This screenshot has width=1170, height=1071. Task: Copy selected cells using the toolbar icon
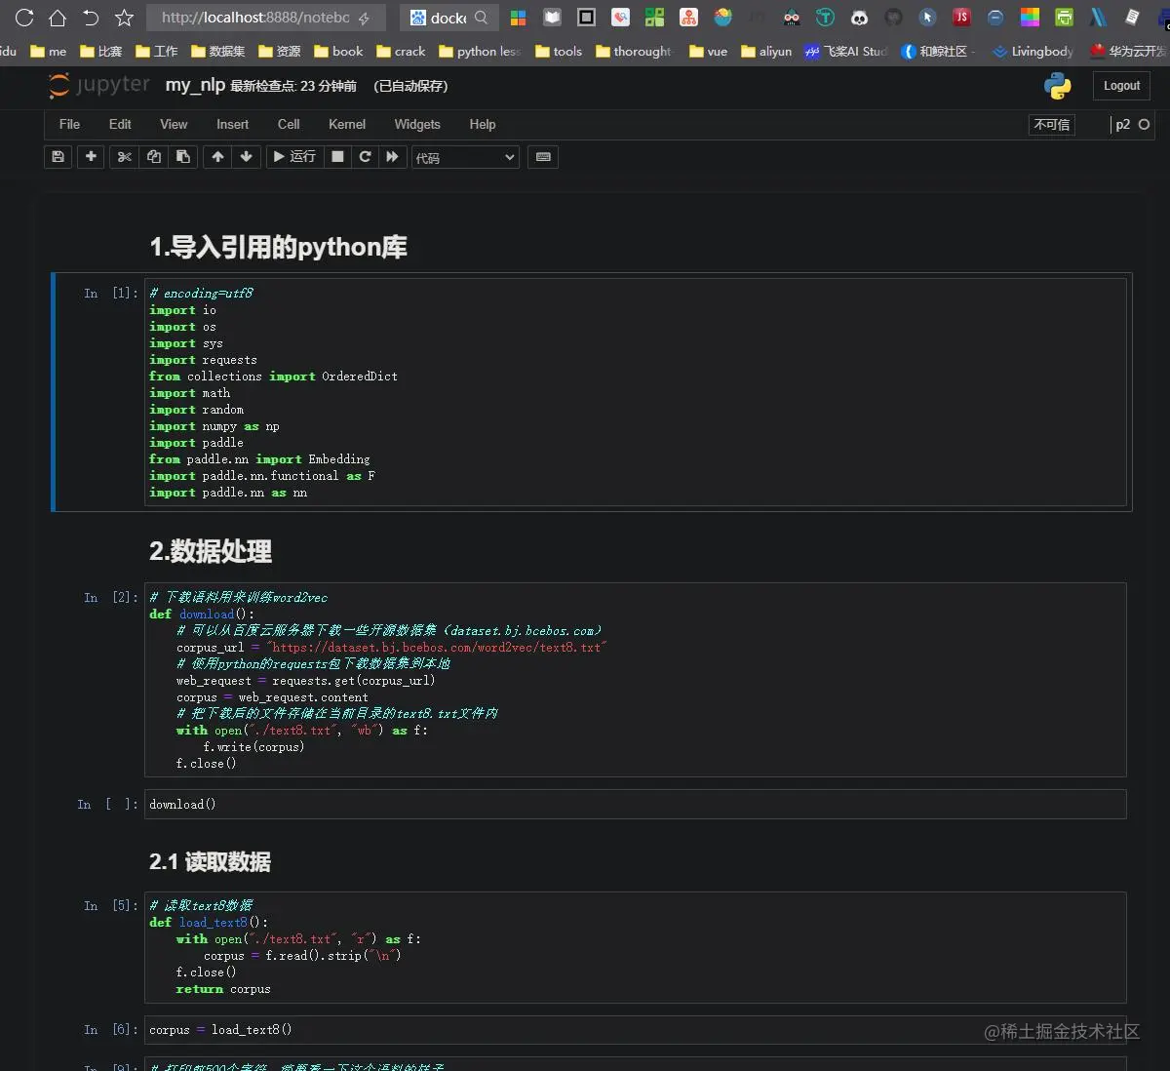coord(154,157)
